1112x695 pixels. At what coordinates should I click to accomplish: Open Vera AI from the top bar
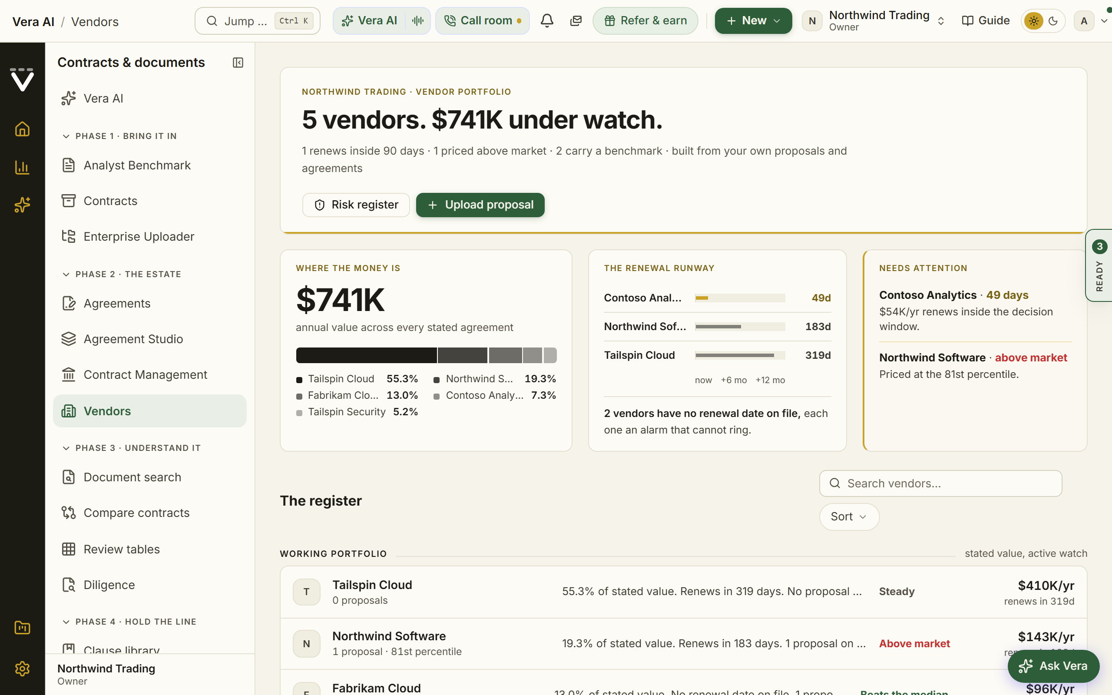tap(370, 21)
